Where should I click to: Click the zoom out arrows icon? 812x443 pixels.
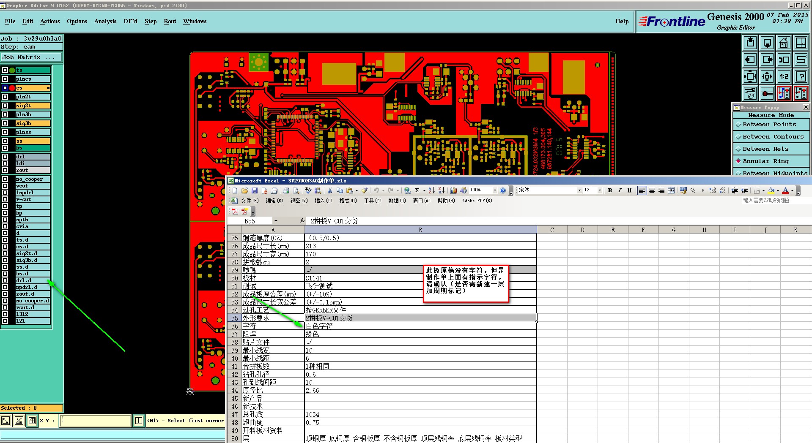tap(767, 76)
